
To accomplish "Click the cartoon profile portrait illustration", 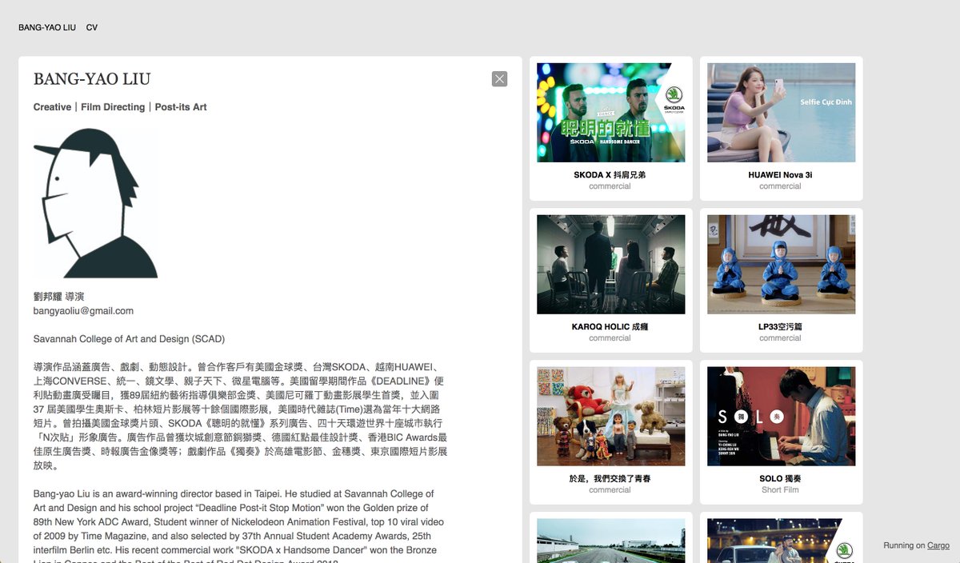I will [x=95, y=203].
